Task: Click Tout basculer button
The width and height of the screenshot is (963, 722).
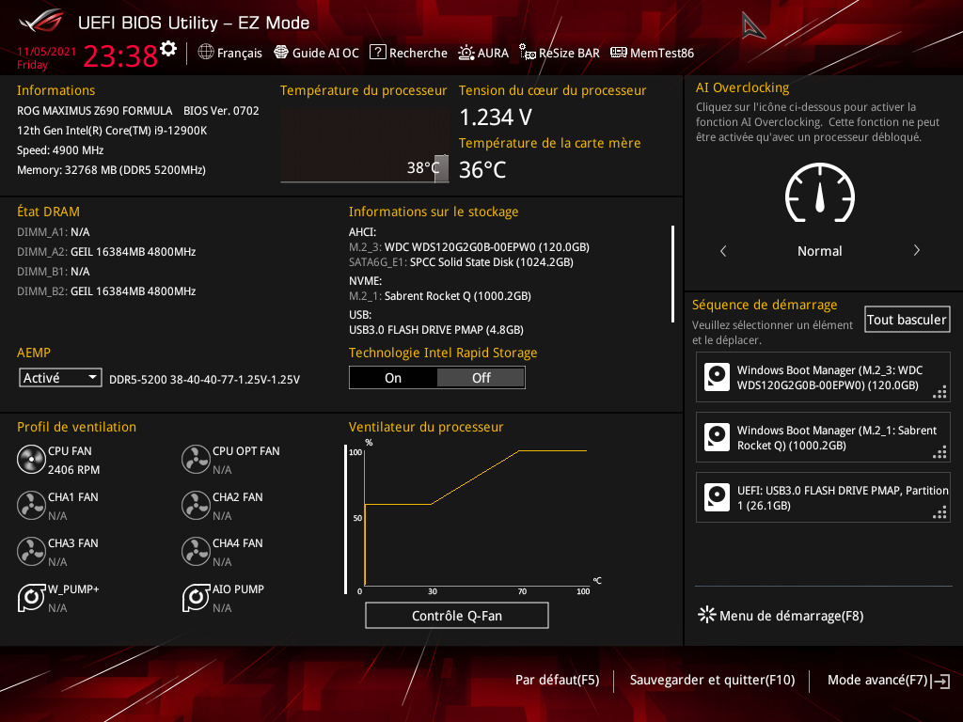Action: tap(907, 320)
